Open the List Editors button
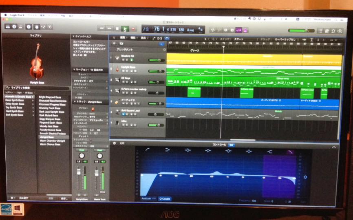 (x=320, y=31)
